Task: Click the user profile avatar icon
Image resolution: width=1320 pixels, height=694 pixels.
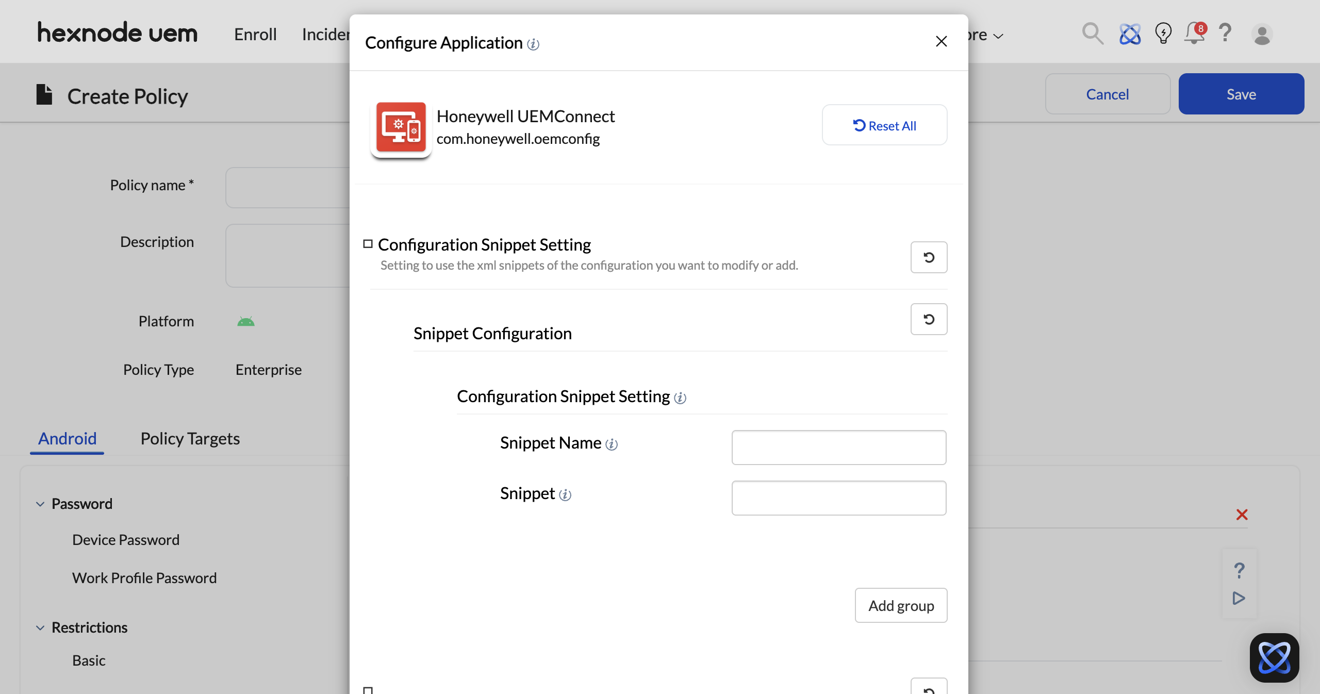Action: [x=1262, y=35]
